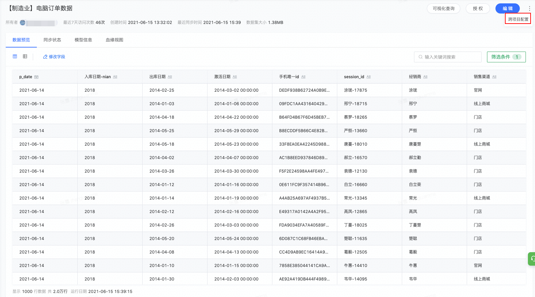Click id cell DEDF938B62724A0B9E...
Image resolution: width=535 pixels, height=297 pixels.
[x=304, y=90]
